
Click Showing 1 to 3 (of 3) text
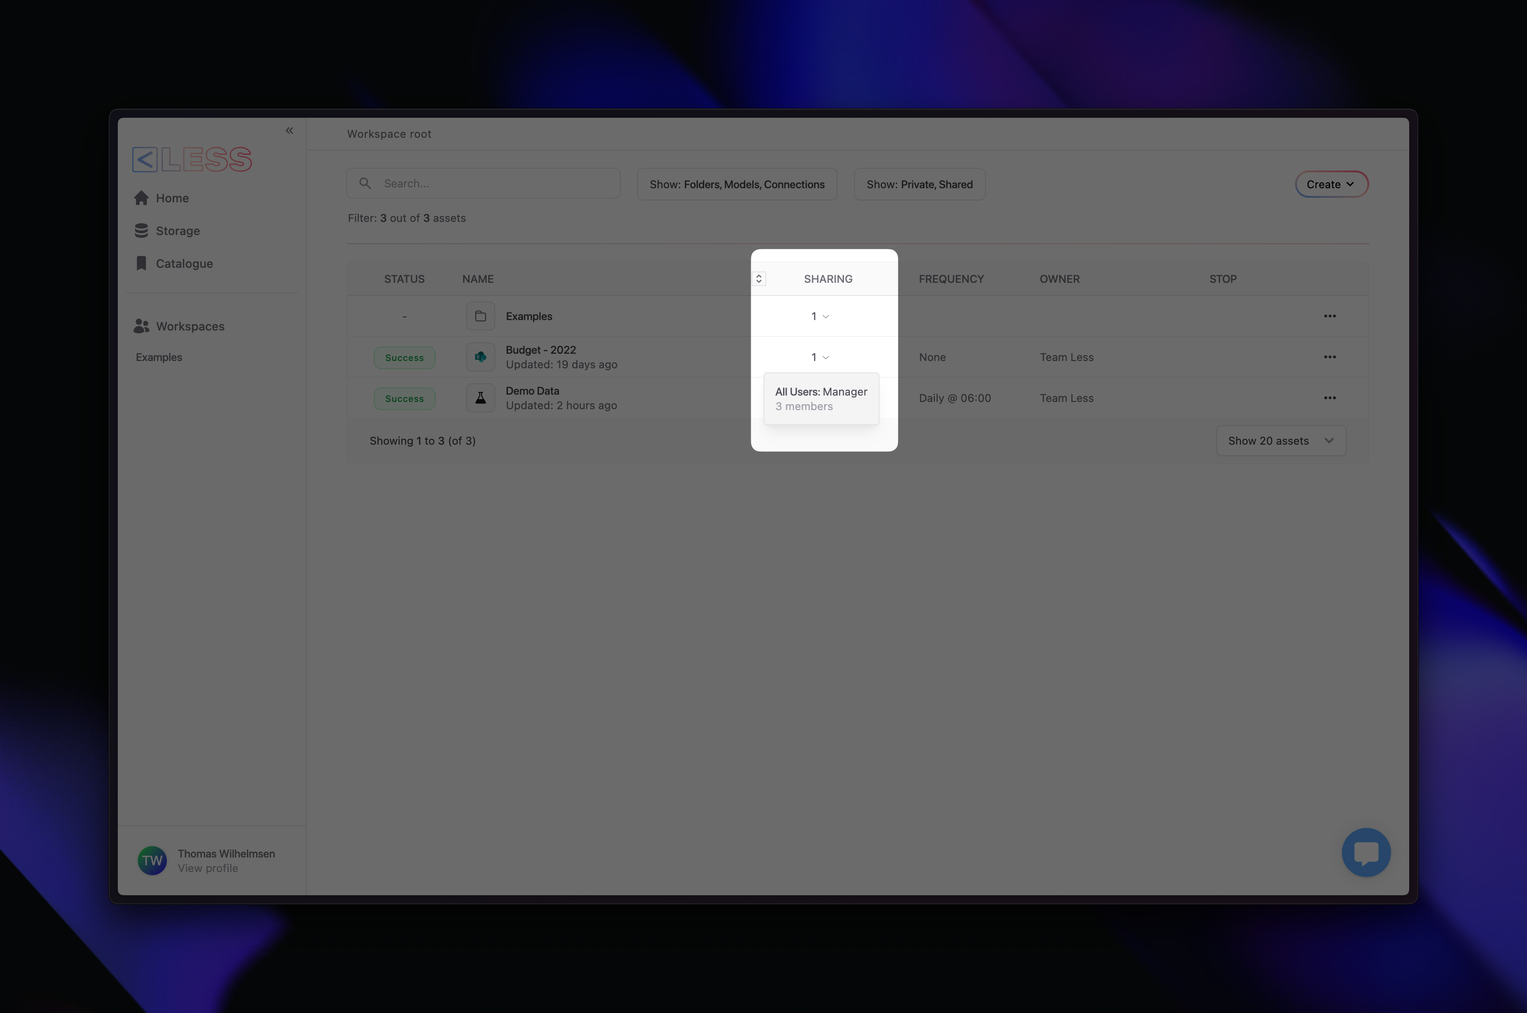pos(422,441)
